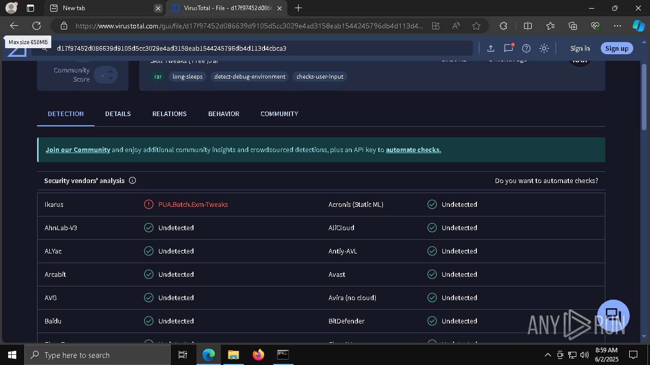
Task: Open the volume control
Action: pyautogui.click(x=584, y=355)
